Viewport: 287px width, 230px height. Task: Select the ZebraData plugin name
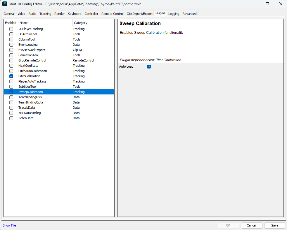26,118
